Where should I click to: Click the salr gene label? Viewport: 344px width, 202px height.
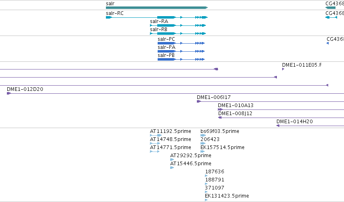click(x=110, y=4)
